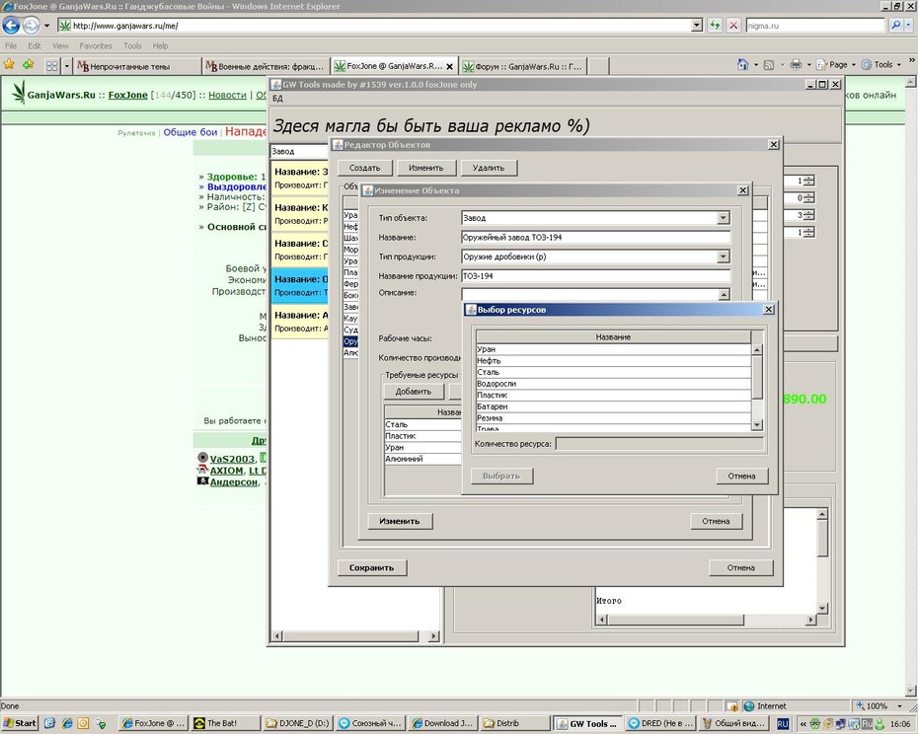
Task: Click Создать button in object editor
Action: 365,168
